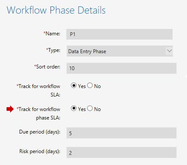
Task: Select No for Track for workflow phase SLA
Action: click(x=90, y=108)
